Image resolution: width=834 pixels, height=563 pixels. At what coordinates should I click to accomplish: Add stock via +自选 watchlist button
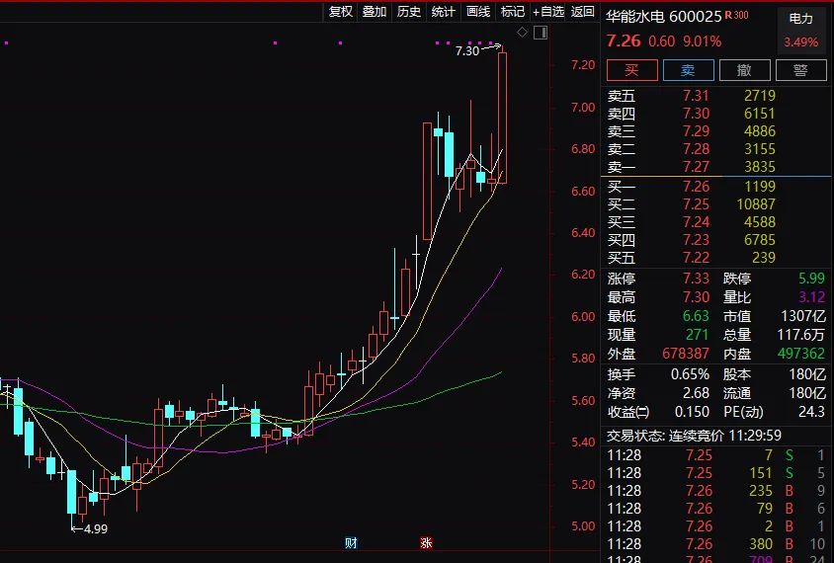(x=548, y=12)
